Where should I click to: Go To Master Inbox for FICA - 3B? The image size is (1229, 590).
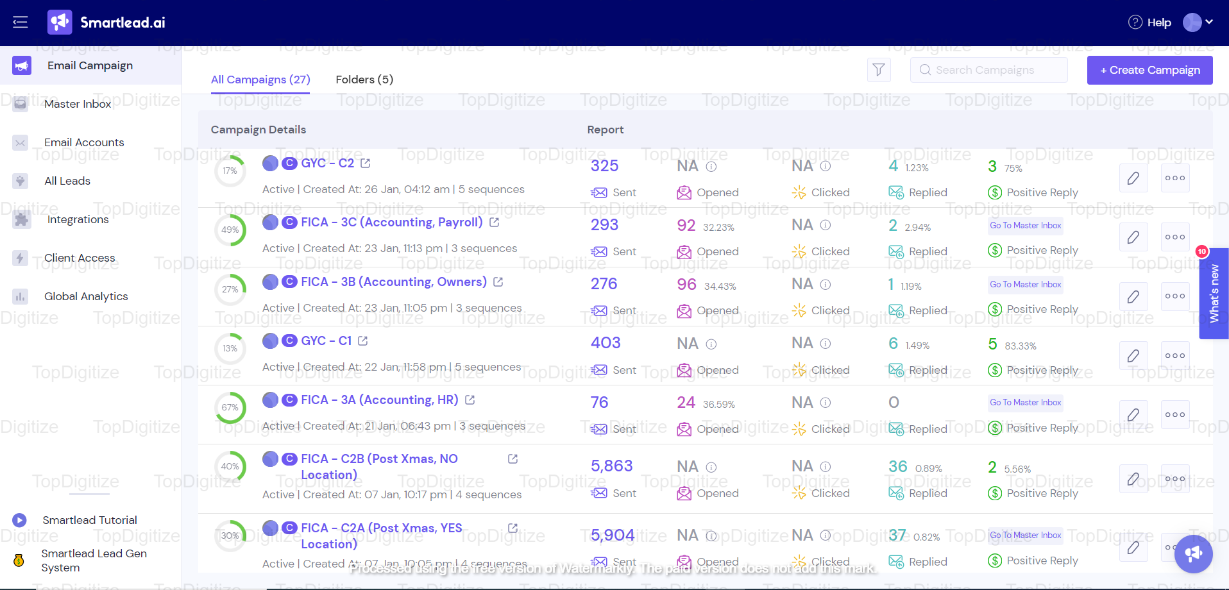tap(1025, 284)
